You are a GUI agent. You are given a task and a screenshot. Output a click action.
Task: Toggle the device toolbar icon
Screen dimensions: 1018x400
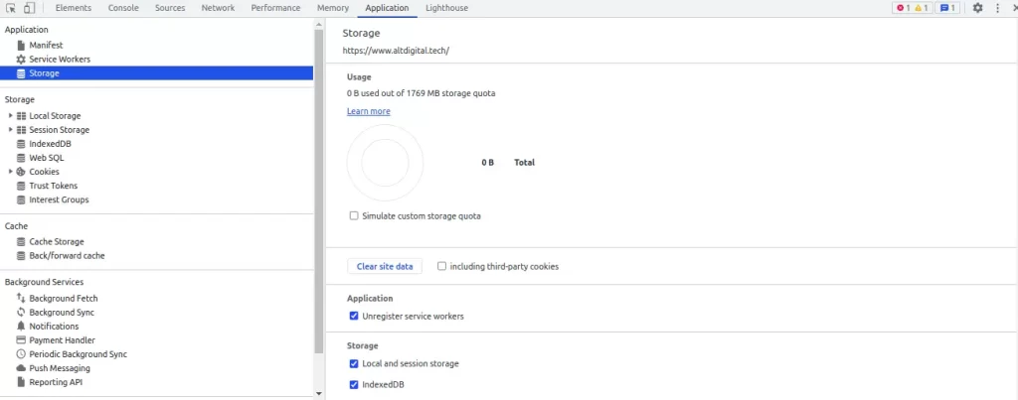pos(29,8)
